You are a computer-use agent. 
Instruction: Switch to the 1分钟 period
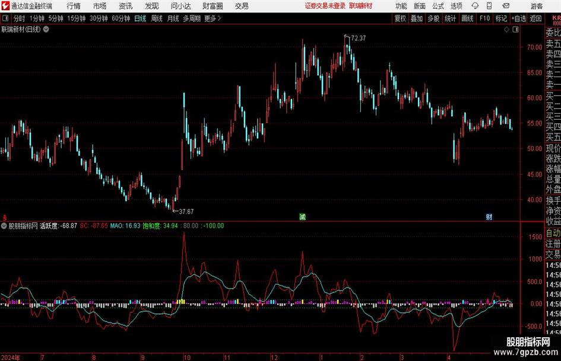[x=36, y=18]
